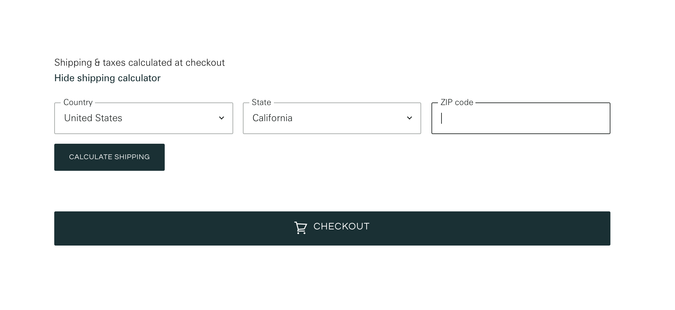Click the ZIP code field label
Viewport: 675px width, 310px height.
point(457,102)
